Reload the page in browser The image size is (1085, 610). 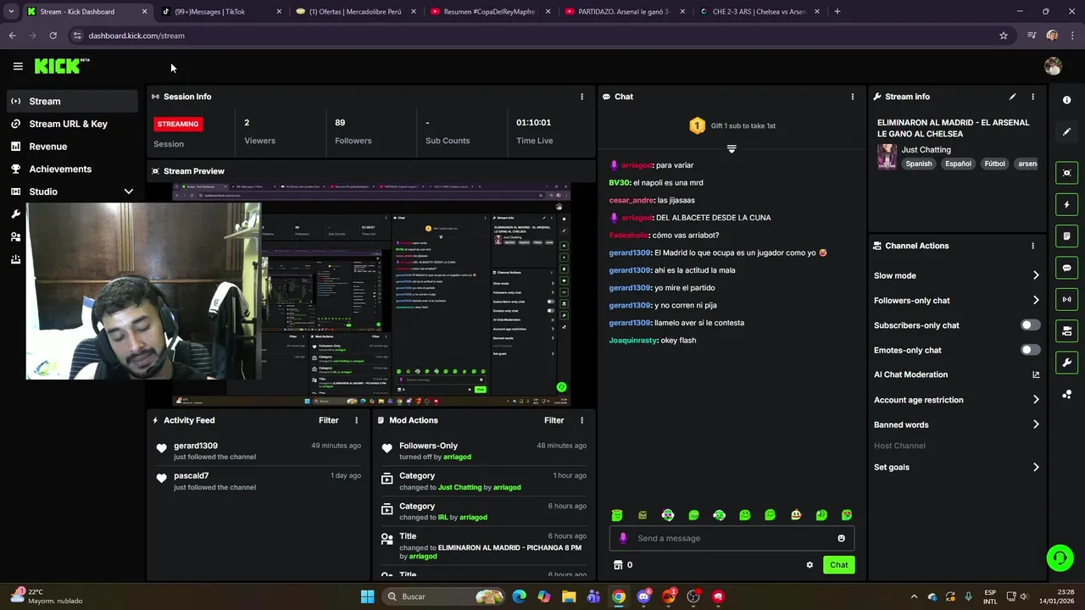click(x=53, y=36)
